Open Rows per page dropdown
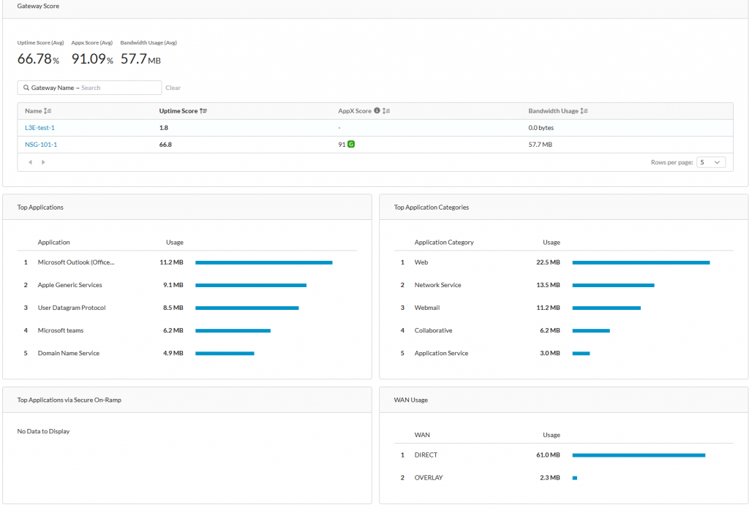The width and height of the screenshot is (749, 513). [711, 162]
